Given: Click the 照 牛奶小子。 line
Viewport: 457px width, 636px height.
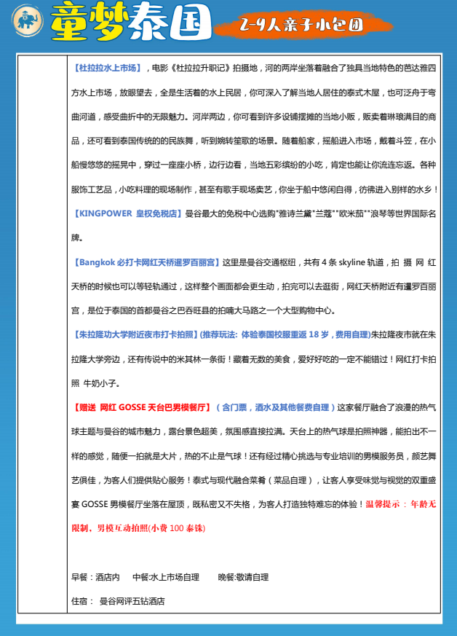Looking at the screenshot, I should coord(95,383).
